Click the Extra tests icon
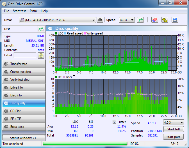 pyautogui.click(x=6, y=127)
